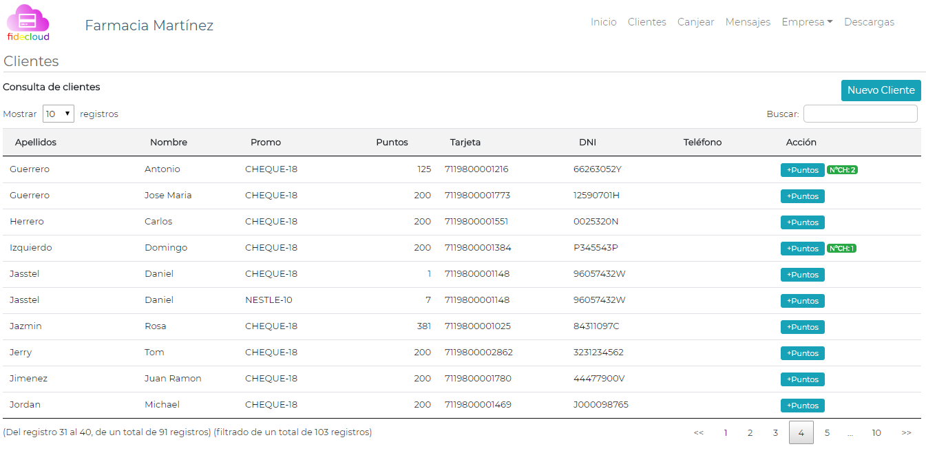Jump to the next page with >>
926x451 pixels.
coord(906,433)
